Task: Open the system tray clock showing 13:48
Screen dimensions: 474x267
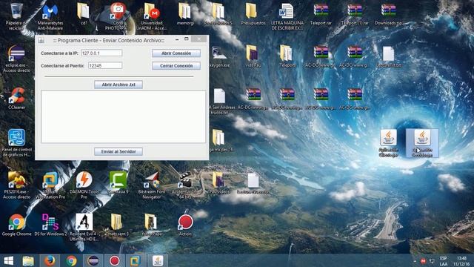Action: (461, 261)
